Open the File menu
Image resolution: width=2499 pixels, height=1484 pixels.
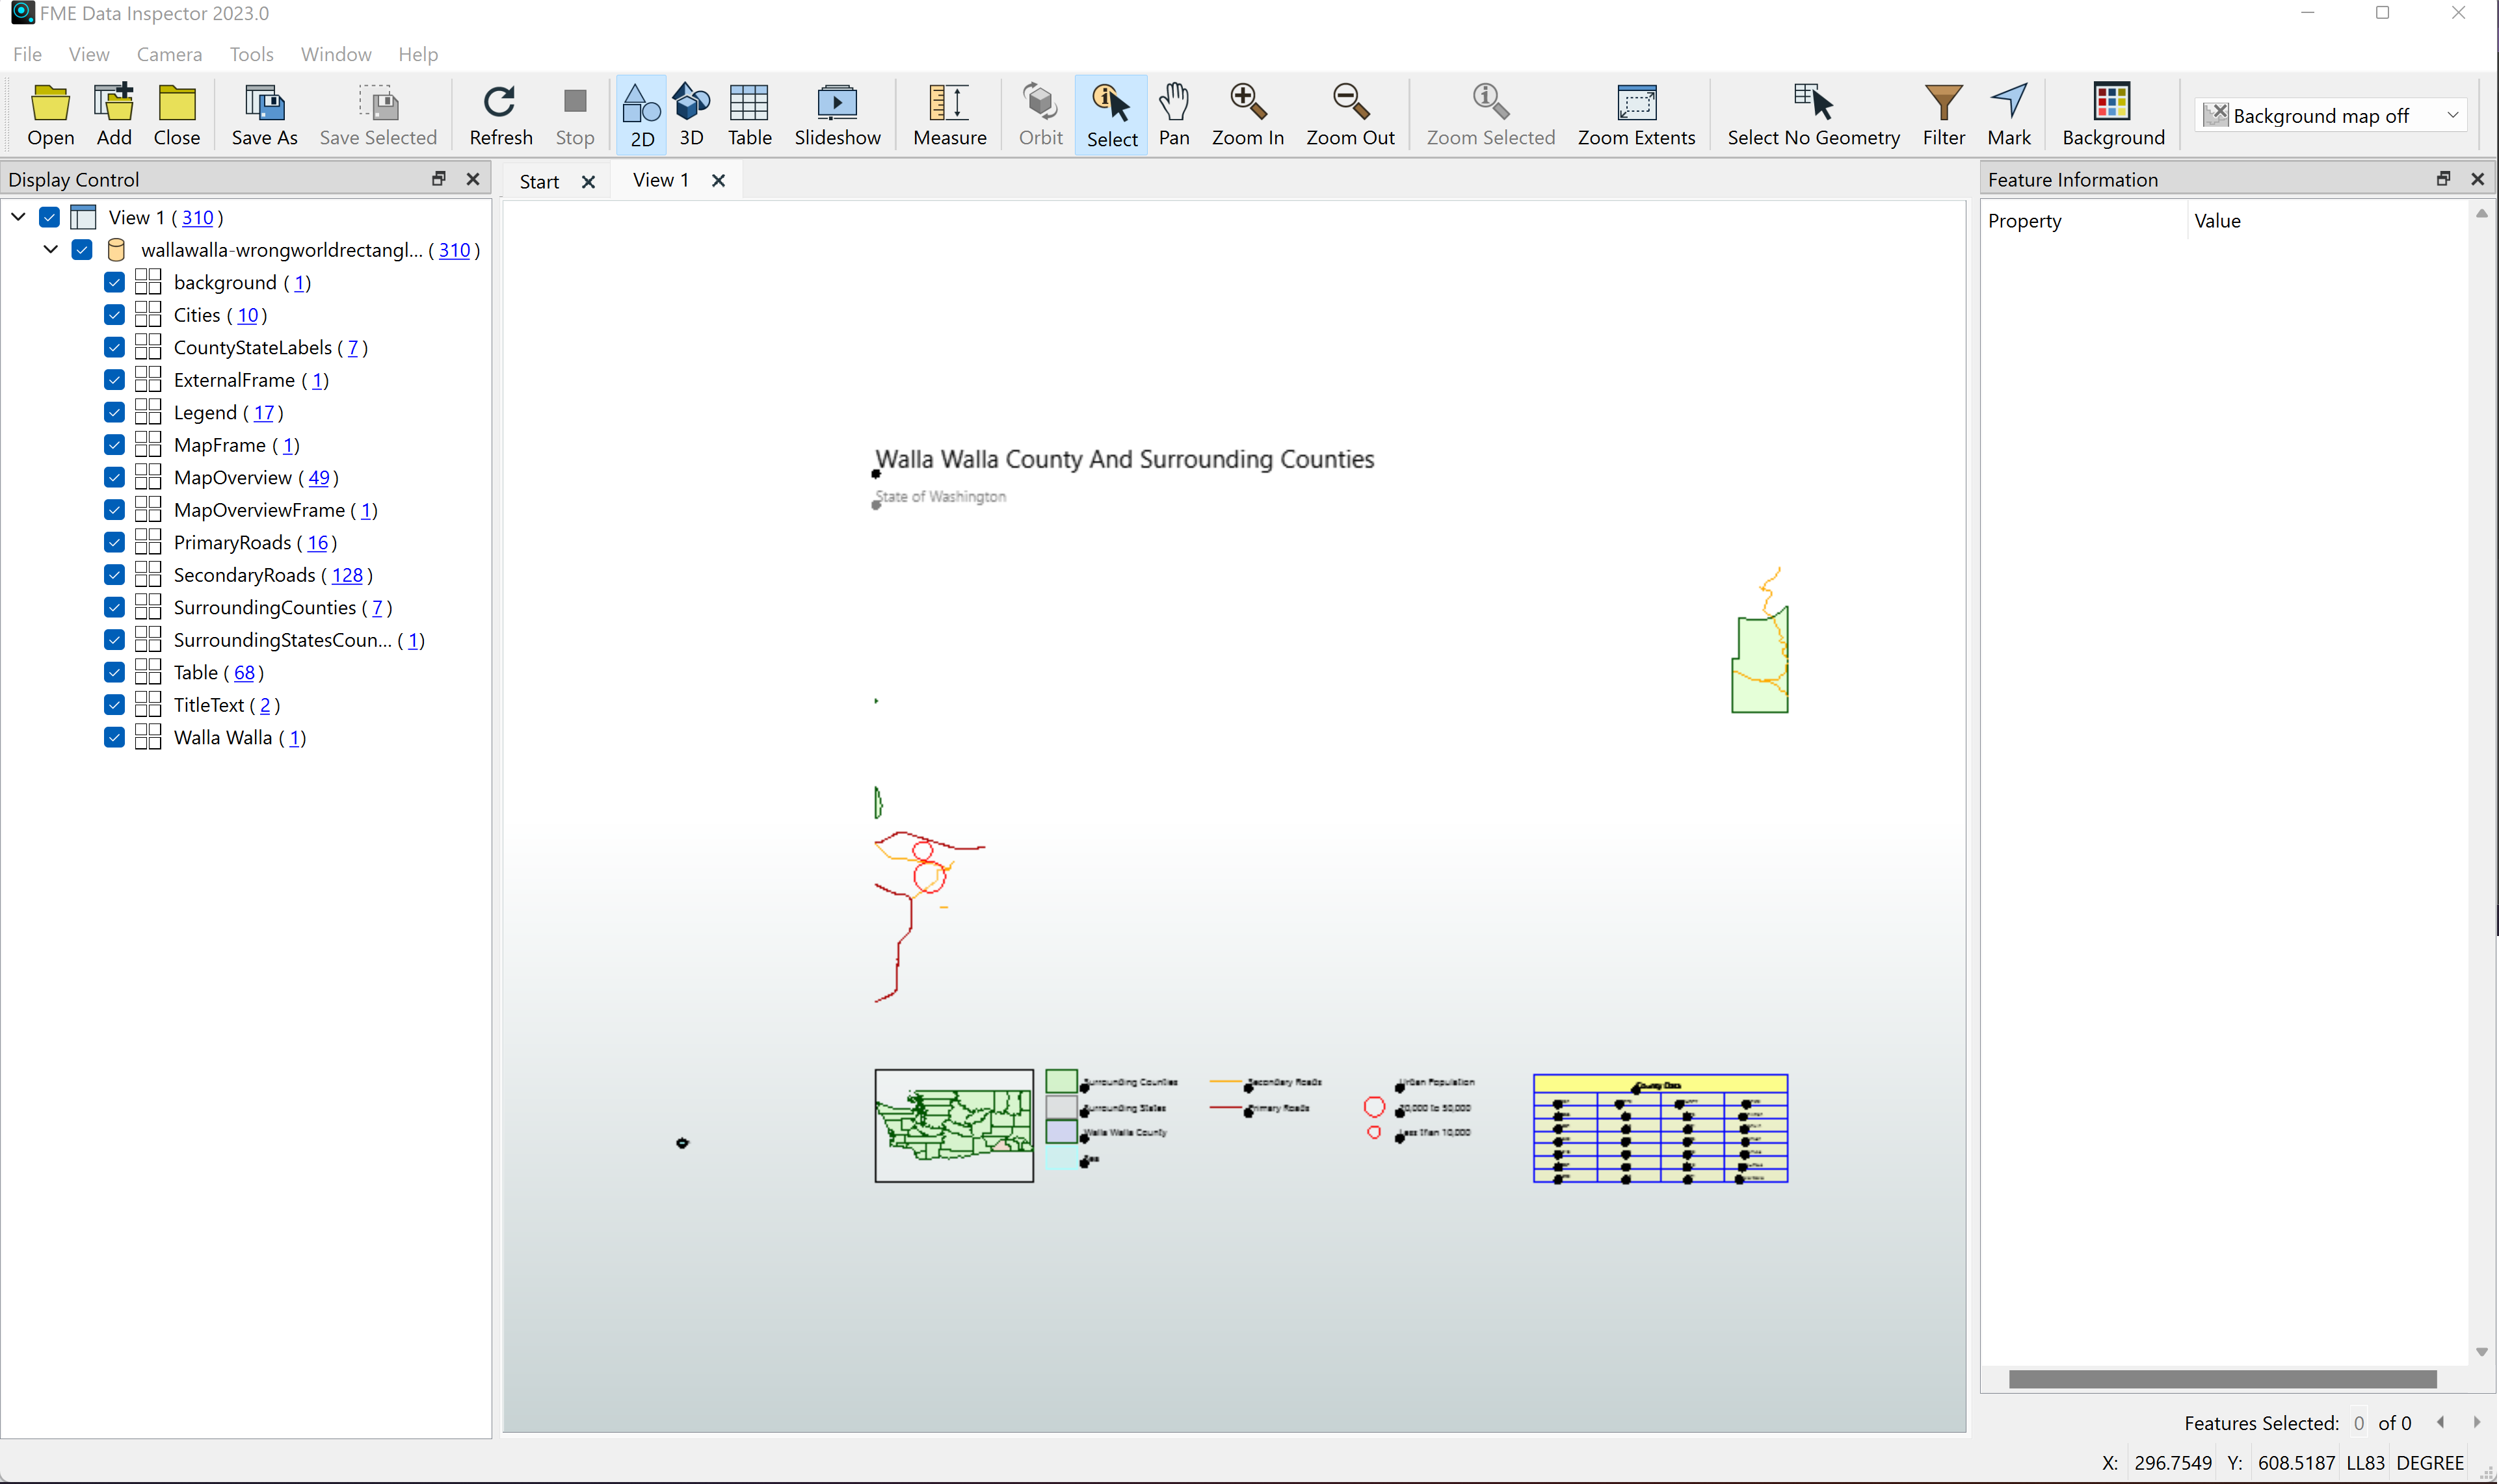(27, 54)
